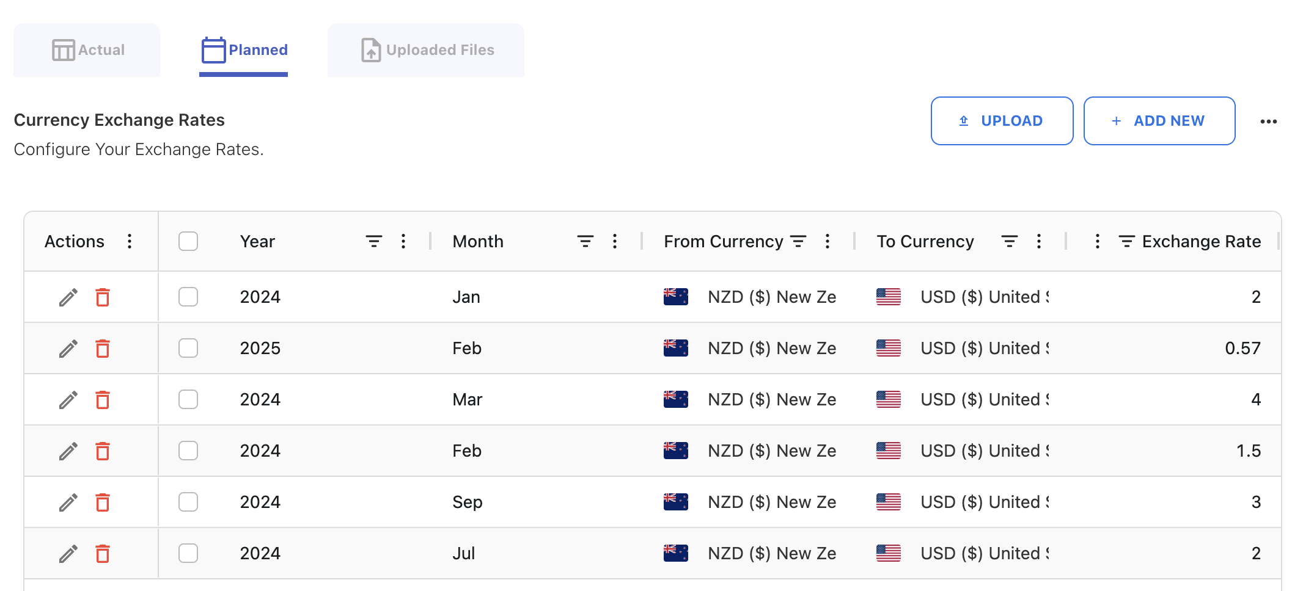Check the box for the Jan 2024 row

click(188, 297)
